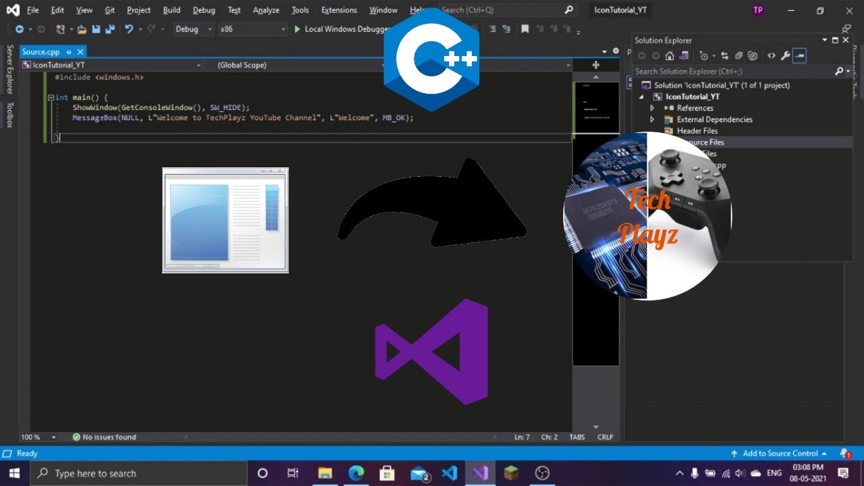The width and height of the screenshot is (864, 486).
Task: Open Visual Studio Code from the taskbar
Action: click(x=450, y=473)
